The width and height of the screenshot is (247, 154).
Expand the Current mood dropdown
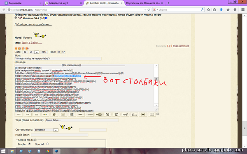click(x=56, y=130)
